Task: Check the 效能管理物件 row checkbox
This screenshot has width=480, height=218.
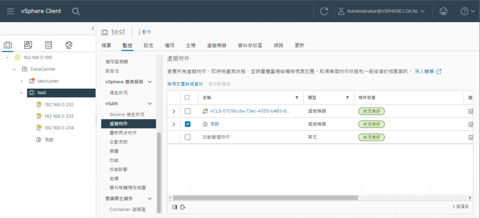Action: coord(187,137)
